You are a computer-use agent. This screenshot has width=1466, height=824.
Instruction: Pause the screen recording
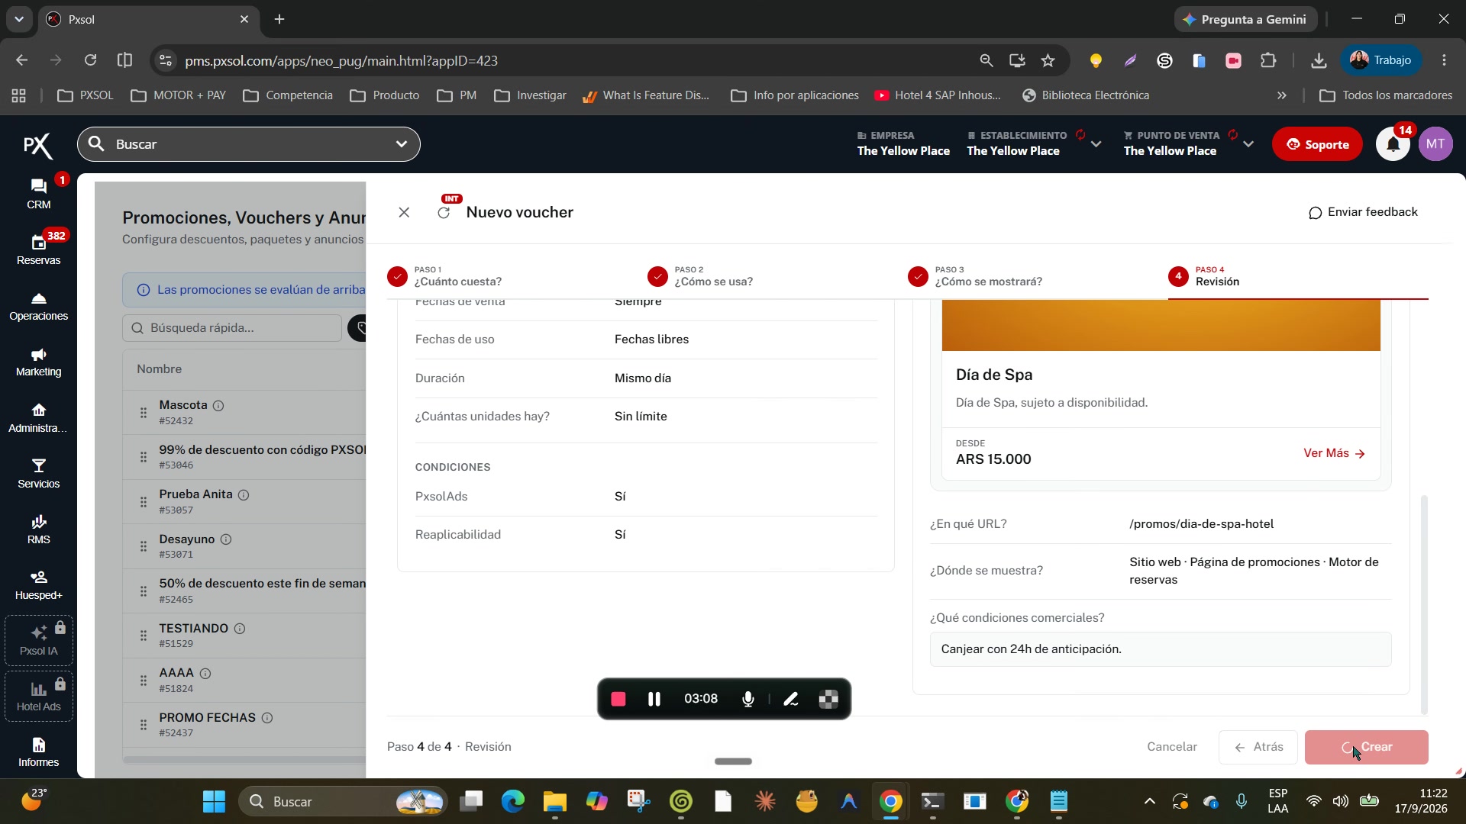(654, 699)
